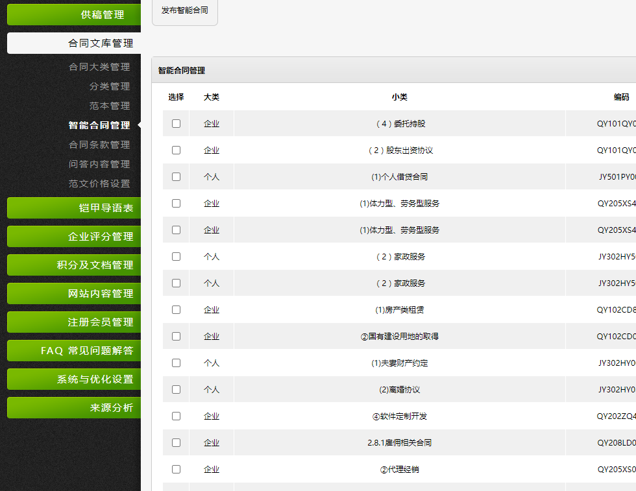
Task: Open FAQ 常见问题解答 menu section
Action: click(x=74, y=351)
